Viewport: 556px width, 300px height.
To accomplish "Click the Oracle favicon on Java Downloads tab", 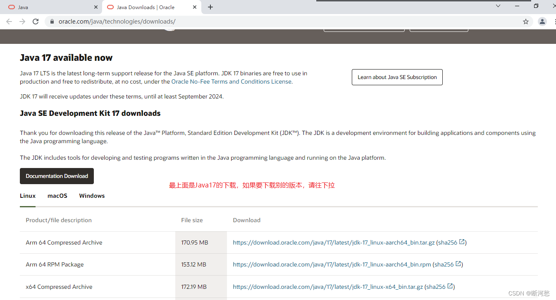I will [110, 7].
